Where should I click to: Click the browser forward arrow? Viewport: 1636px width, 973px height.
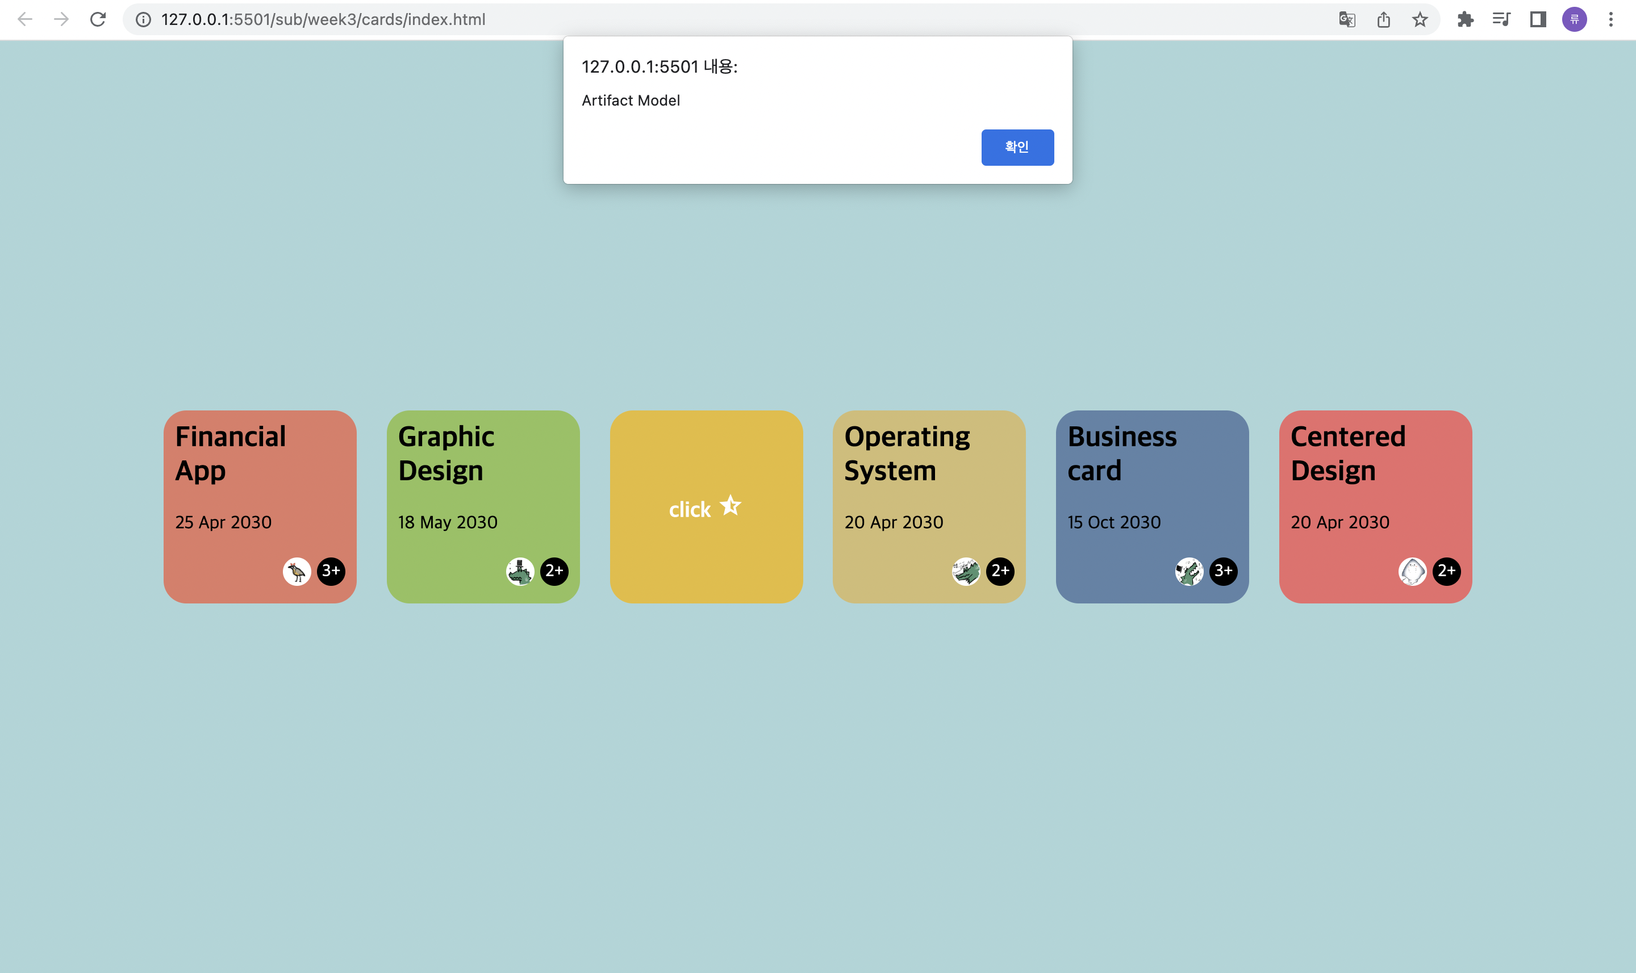point(62,20)
